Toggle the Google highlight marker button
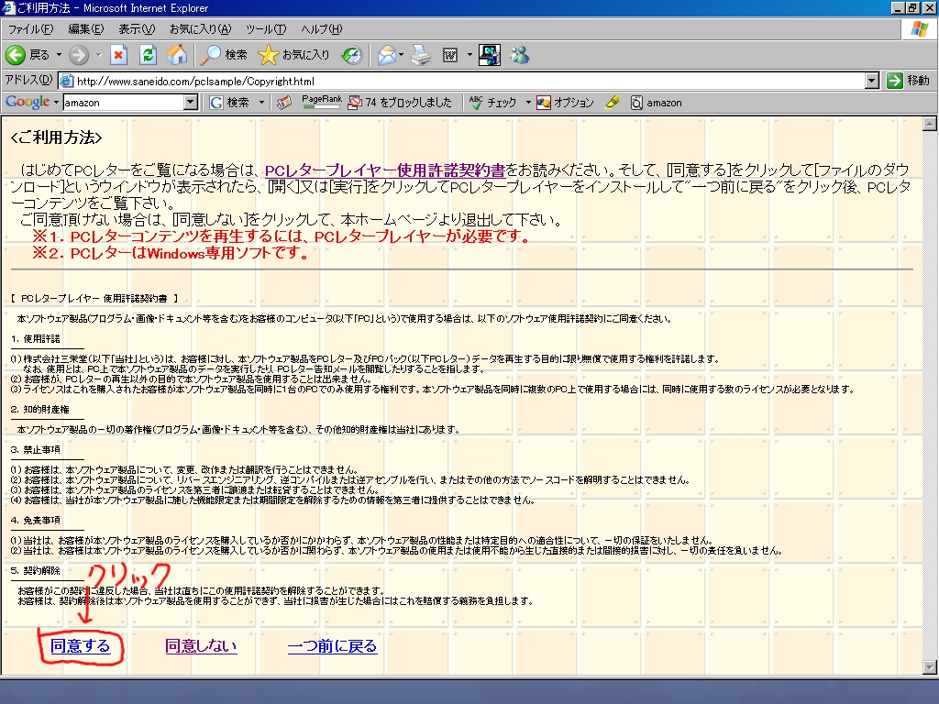The image size is (939, 704). (613, 103)
